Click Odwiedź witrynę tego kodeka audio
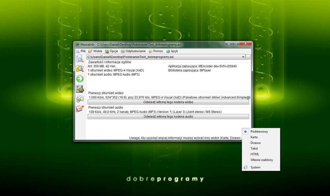 168,117
